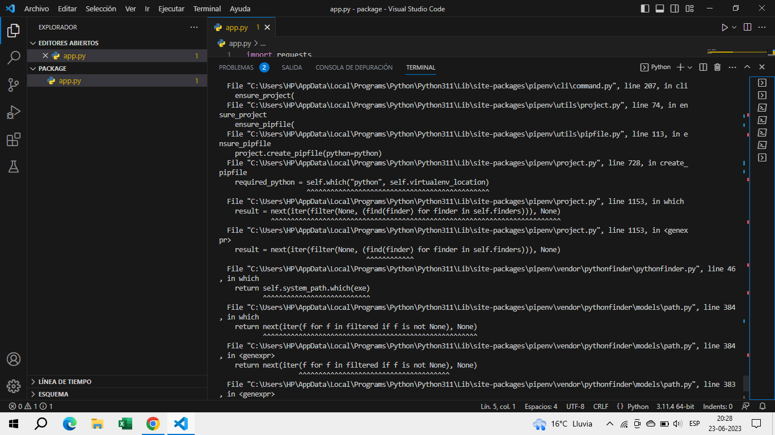Open the Accounts menu icon
Screen dimensions: 775x435
point(14,359)
